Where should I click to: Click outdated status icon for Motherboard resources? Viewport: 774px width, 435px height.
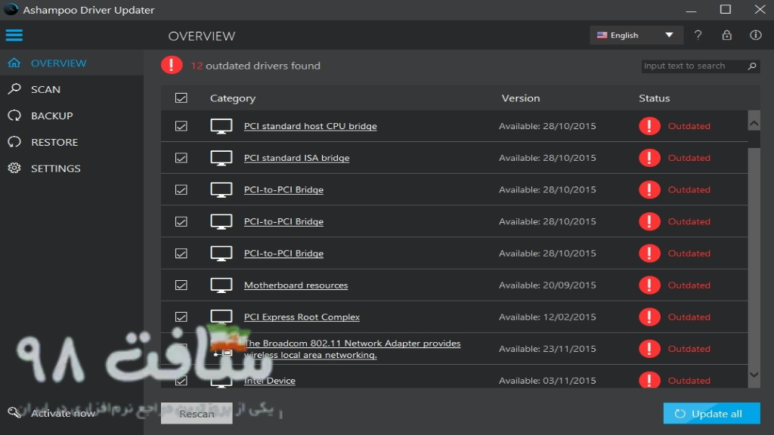649,285
